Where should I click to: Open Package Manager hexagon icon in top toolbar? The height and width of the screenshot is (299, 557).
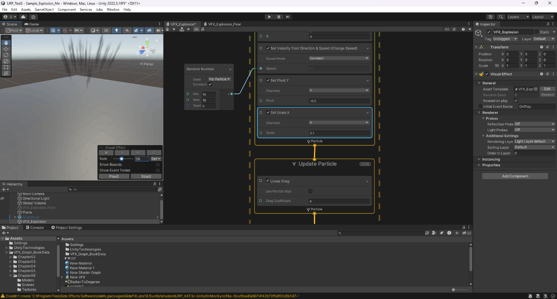[33, 17]
